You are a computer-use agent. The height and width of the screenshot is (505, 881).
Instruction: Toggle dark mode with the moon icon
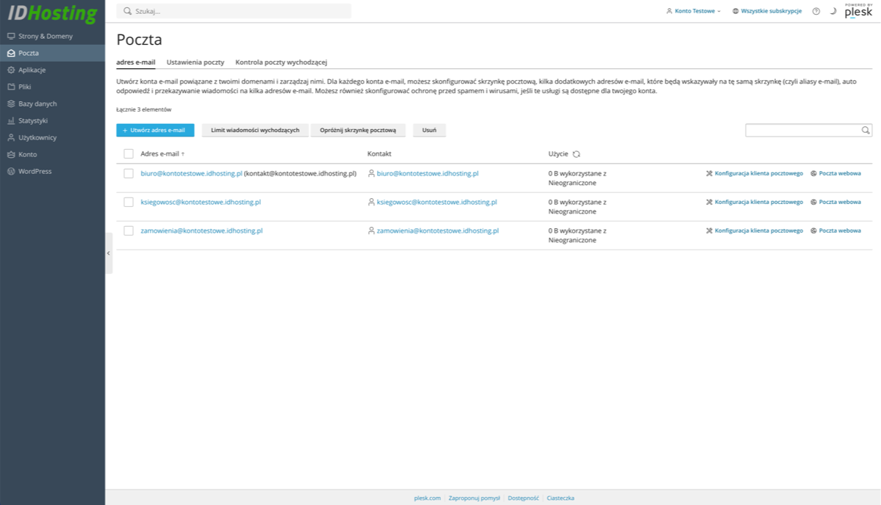(833, 11)
